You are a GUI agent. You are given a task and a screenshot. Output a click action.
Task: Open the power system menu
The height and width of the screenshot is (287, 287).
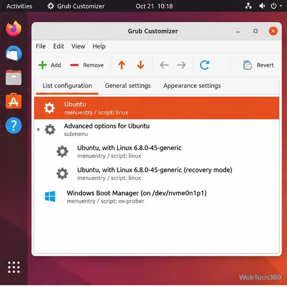click(276, 6)
